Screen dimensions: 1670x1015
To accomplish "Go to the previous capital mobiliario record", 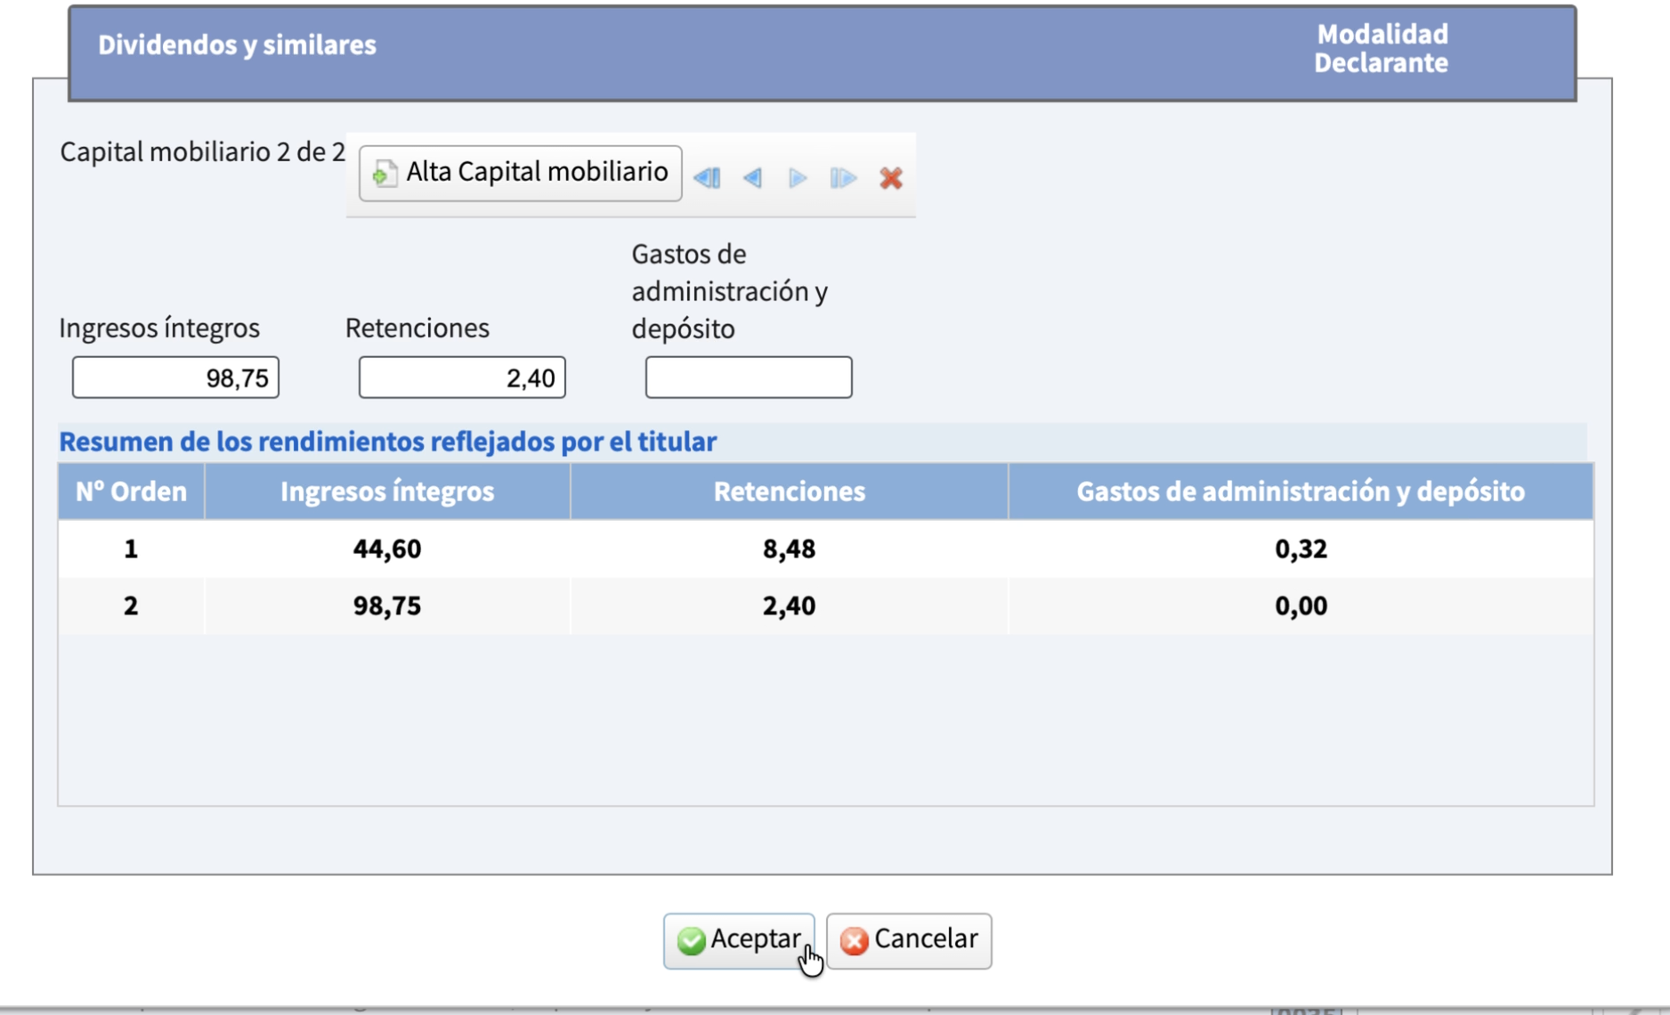I will click(x=753, y=178).
